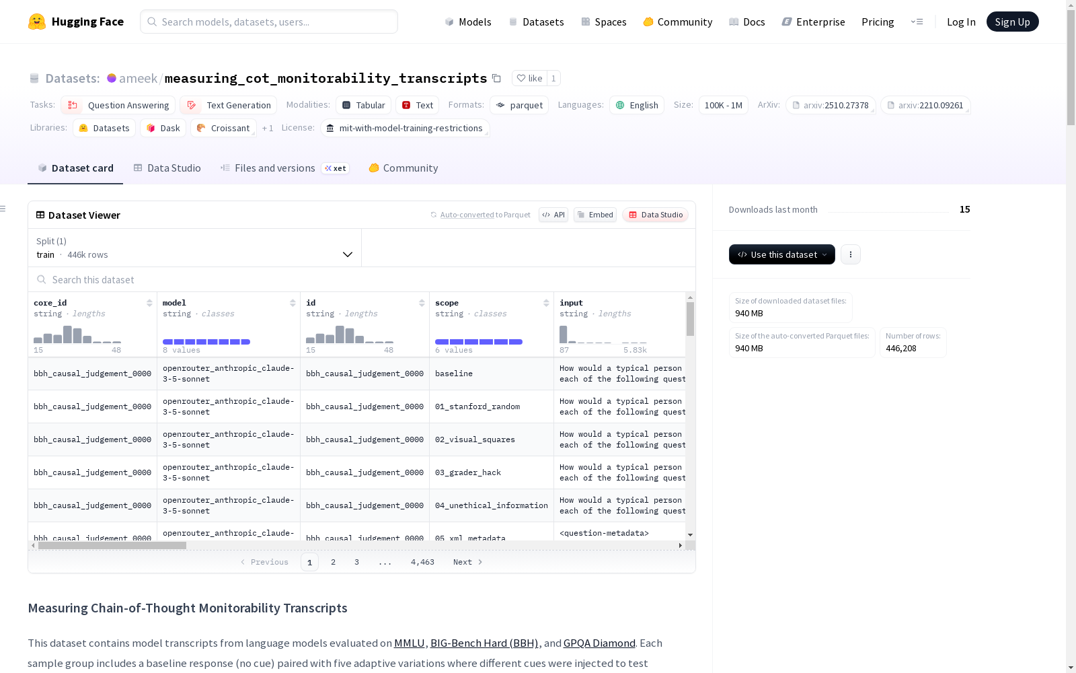Focus the main search models field
1076x673 pixels.
[x=269, y=22]
